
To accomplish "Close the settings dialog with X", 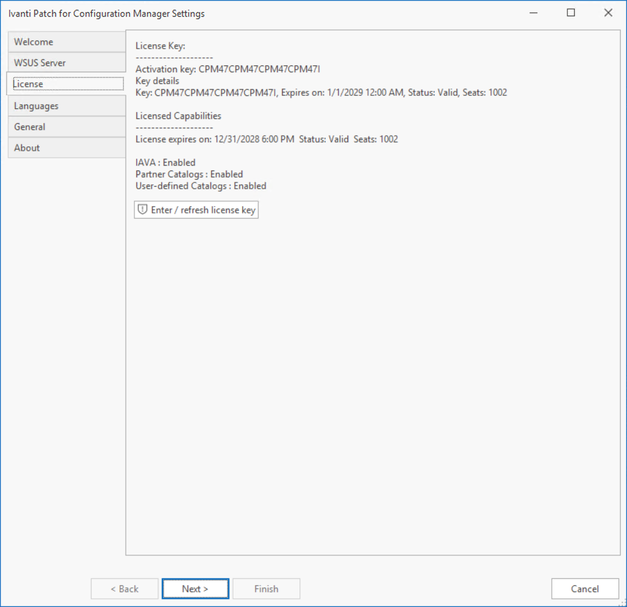I will point(608,13).
